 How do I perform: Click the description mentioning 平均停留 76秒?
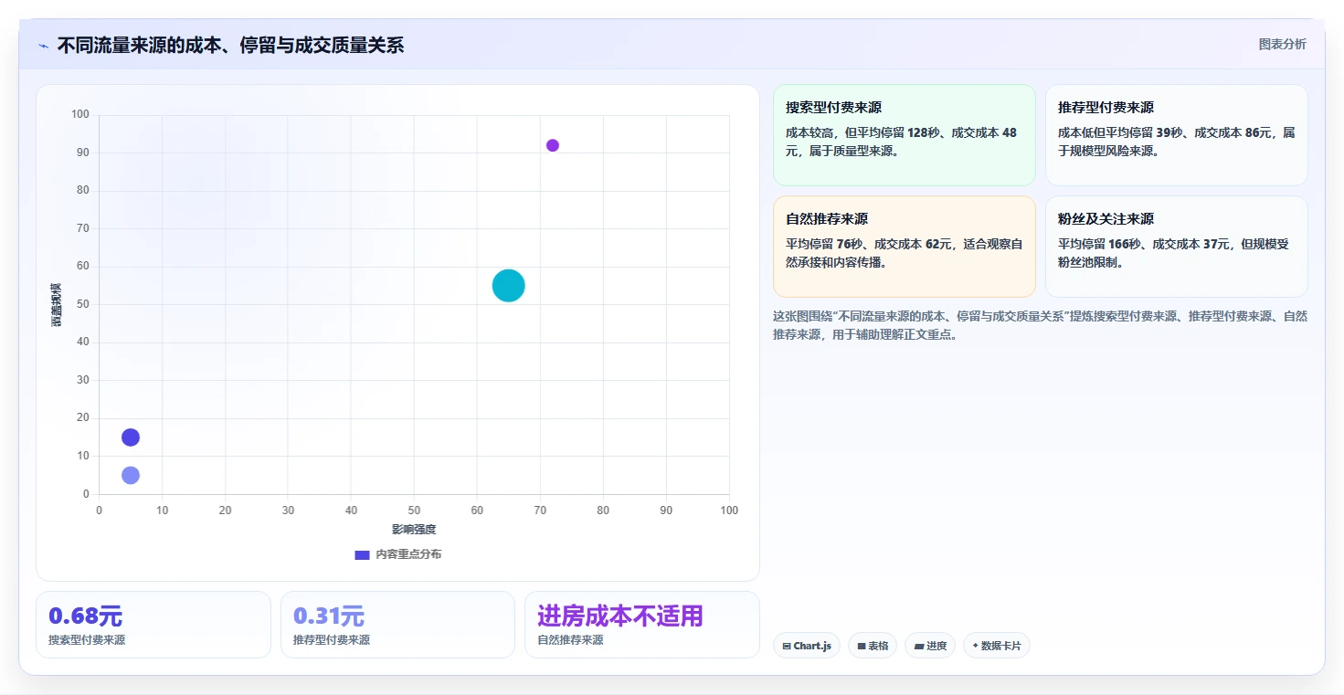tap(904, 253)
